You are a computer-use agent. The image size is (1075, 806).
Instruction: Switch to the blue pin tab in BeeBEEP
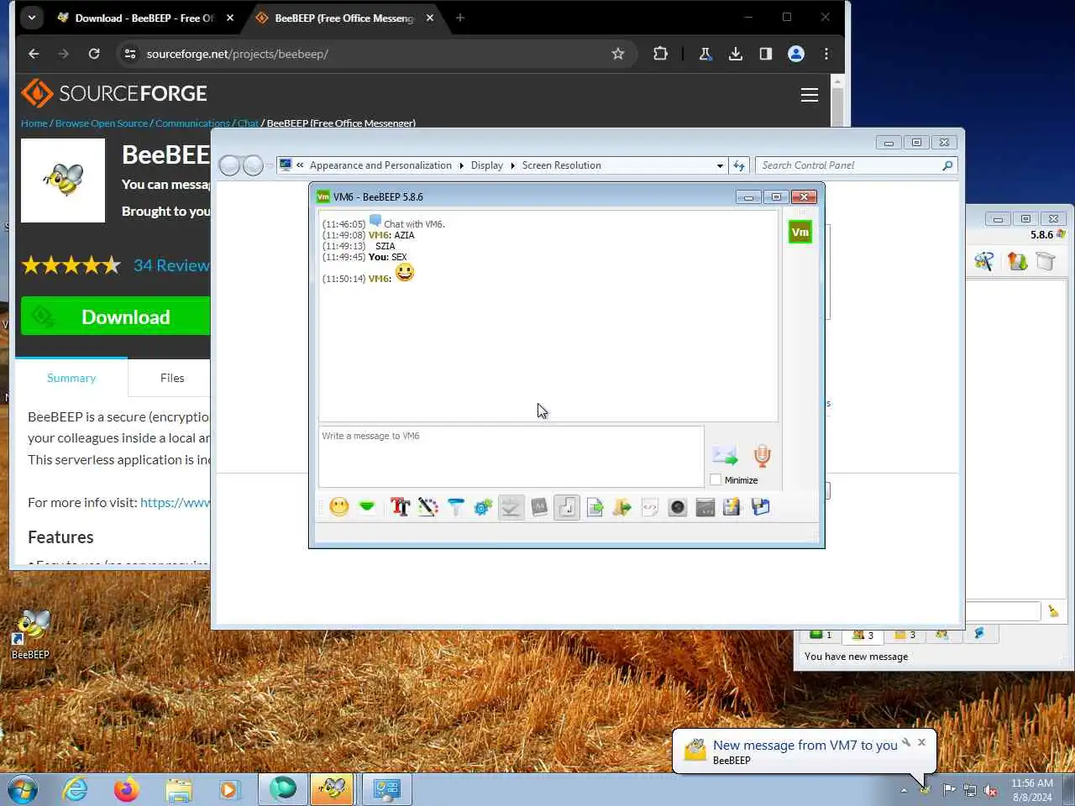(979, 634)
